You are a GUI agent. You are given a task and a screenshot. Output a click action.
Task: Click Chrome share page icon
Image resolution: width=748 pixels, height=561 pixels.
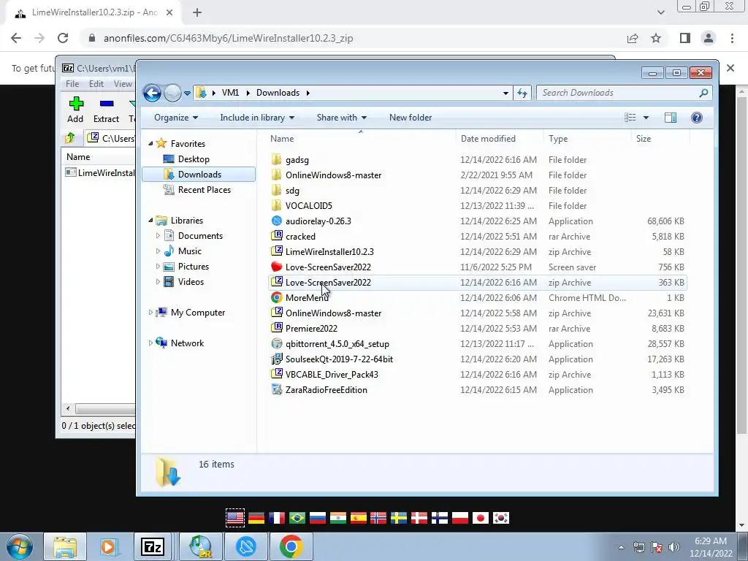point(633,39)
